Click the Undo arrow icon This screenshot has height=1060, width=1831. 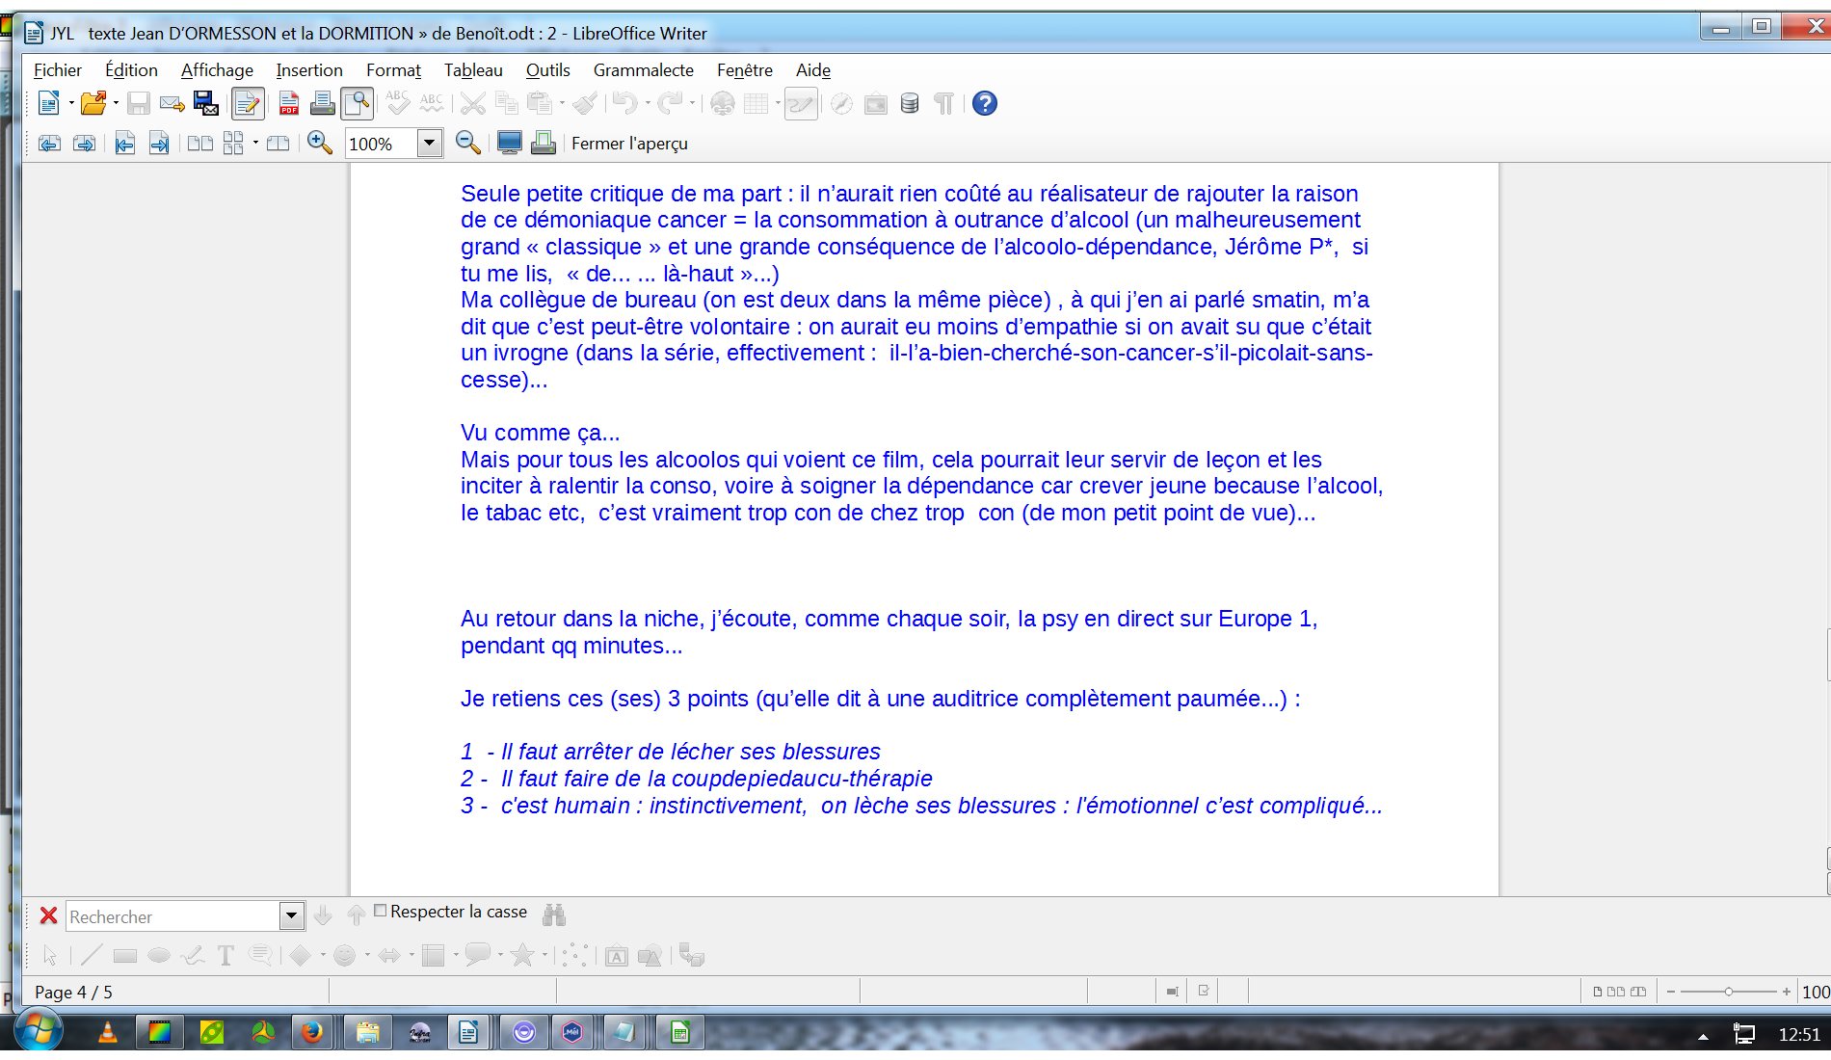click(624, 103)
